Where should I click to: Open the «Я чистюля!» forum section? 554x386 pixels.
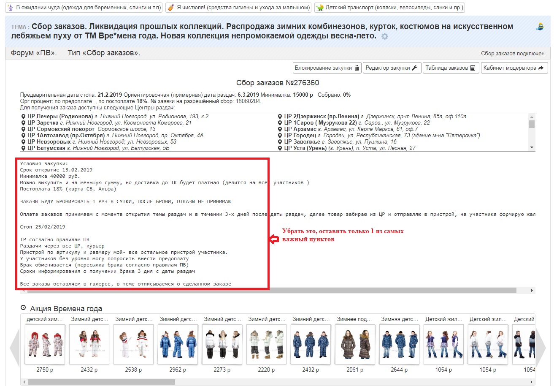[238, 8]
